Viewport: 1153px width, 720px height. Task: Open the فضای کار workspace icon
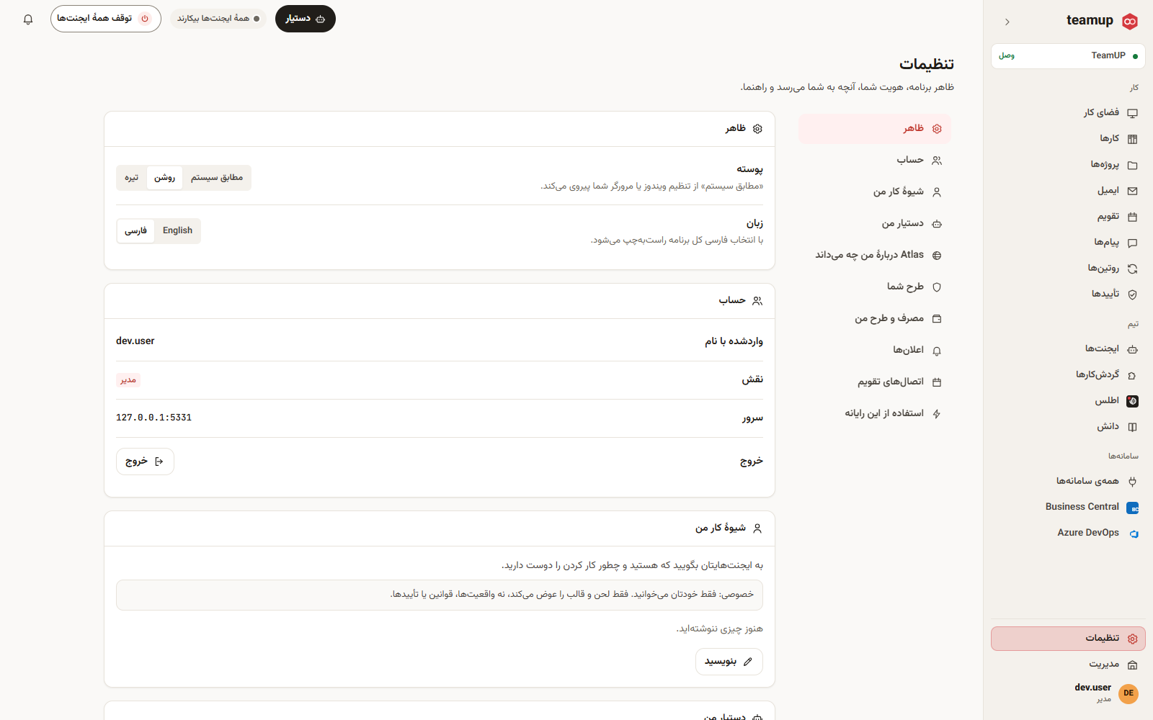(1132, 113)
